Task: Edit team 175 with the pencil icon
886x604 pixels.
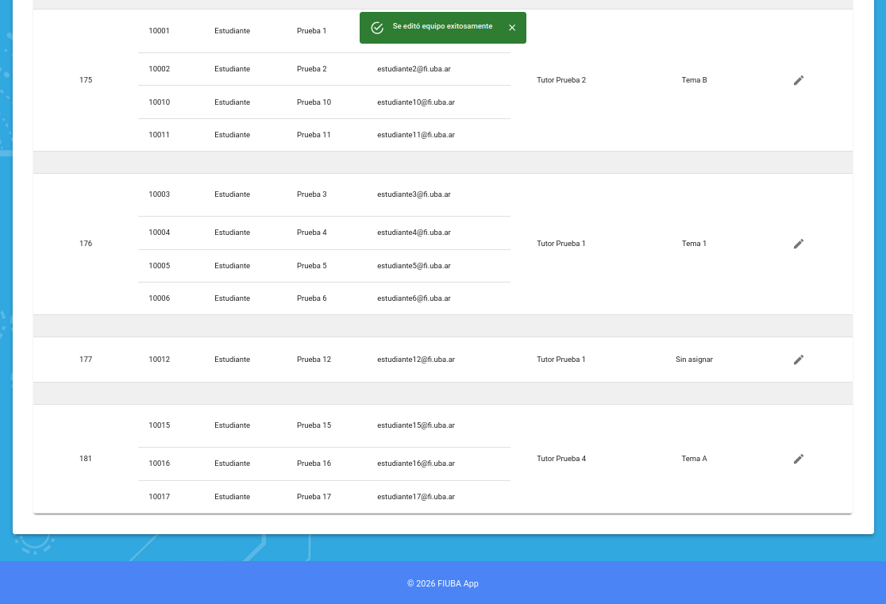Action: click(x=799, y=80)
